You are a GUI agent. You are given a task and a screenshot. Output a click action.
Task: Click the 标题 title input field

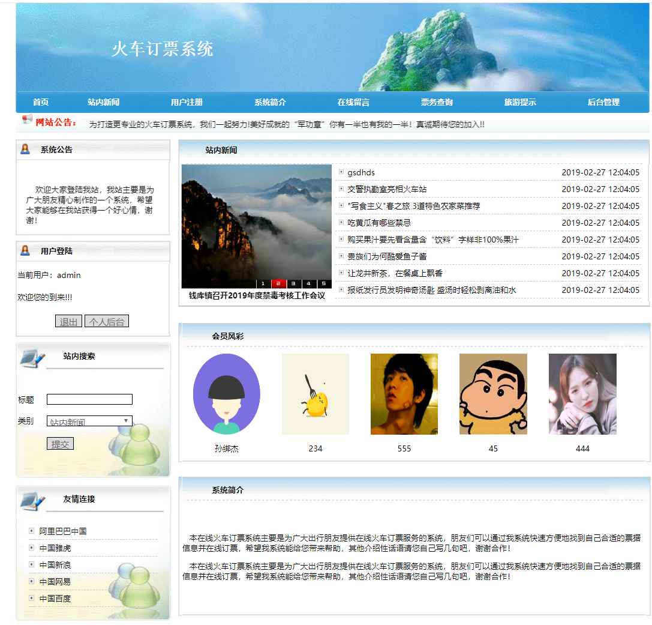89,399
